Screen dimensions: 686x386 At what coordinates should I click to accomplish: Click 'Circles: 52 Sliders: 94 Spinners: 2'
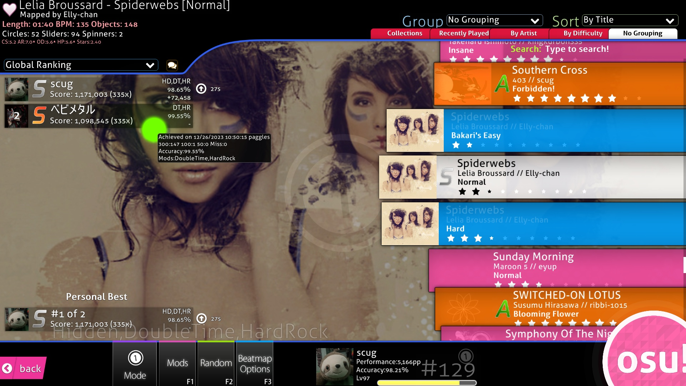pyautogui.click(x=63, y=34)
